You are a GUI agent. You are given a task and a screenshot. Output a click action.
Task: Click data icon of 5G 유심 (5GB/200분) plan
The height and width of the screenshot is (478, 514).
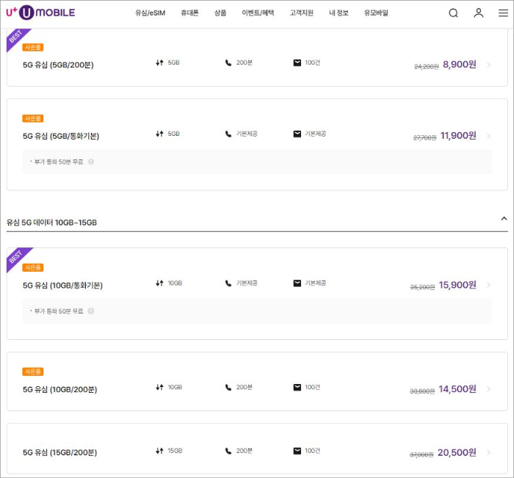click(x=159, y=62)
